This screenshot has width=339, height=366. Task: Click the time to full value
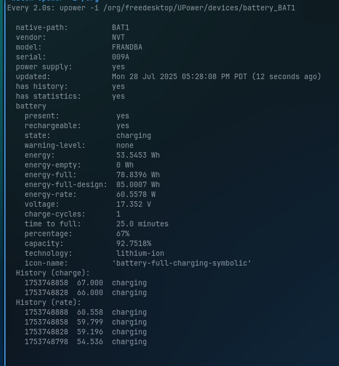click(142, 224)
